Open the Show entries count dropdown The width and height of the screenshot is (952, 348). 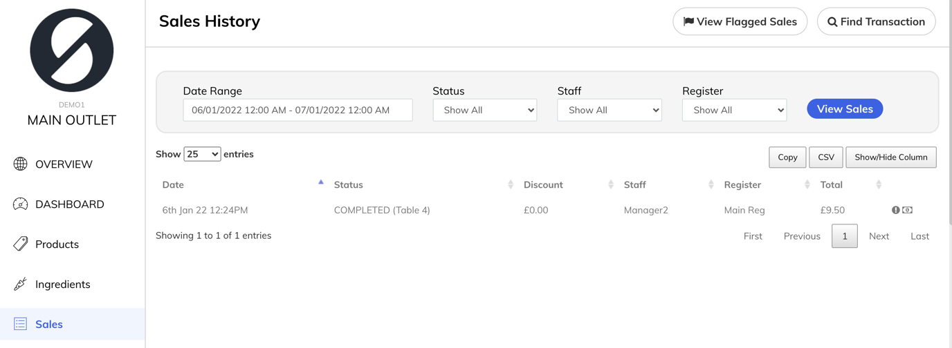point(202,154)
